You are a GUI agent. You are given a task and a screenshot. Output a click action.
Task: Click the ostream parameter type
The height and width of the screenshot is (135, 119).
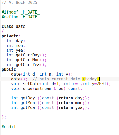click(43, 89)
